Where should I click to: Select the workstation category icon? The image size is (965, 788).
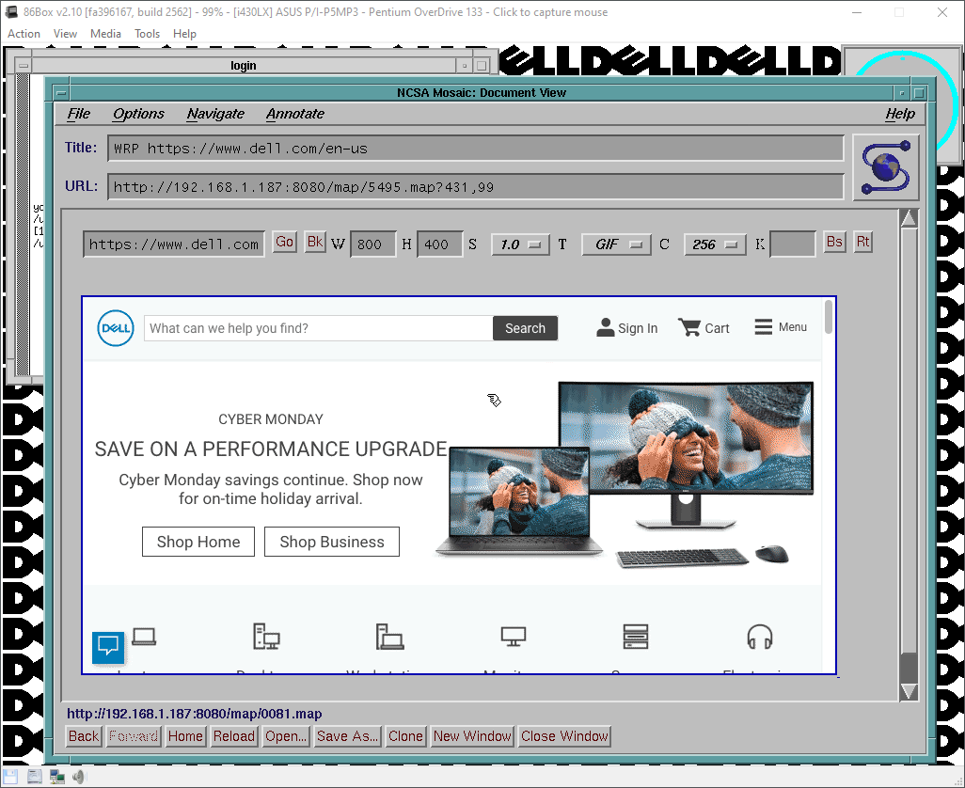coord(389,636)
